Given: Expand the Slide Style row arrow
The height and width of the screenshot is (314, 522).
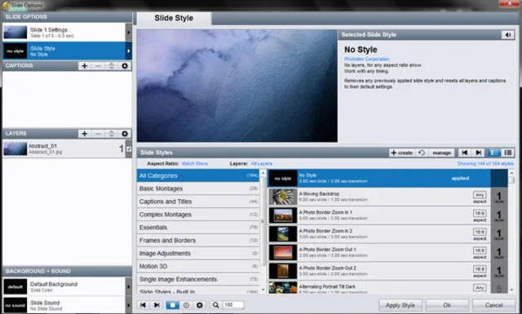Looking at the screenshot, I should click(x=129, y=51).
